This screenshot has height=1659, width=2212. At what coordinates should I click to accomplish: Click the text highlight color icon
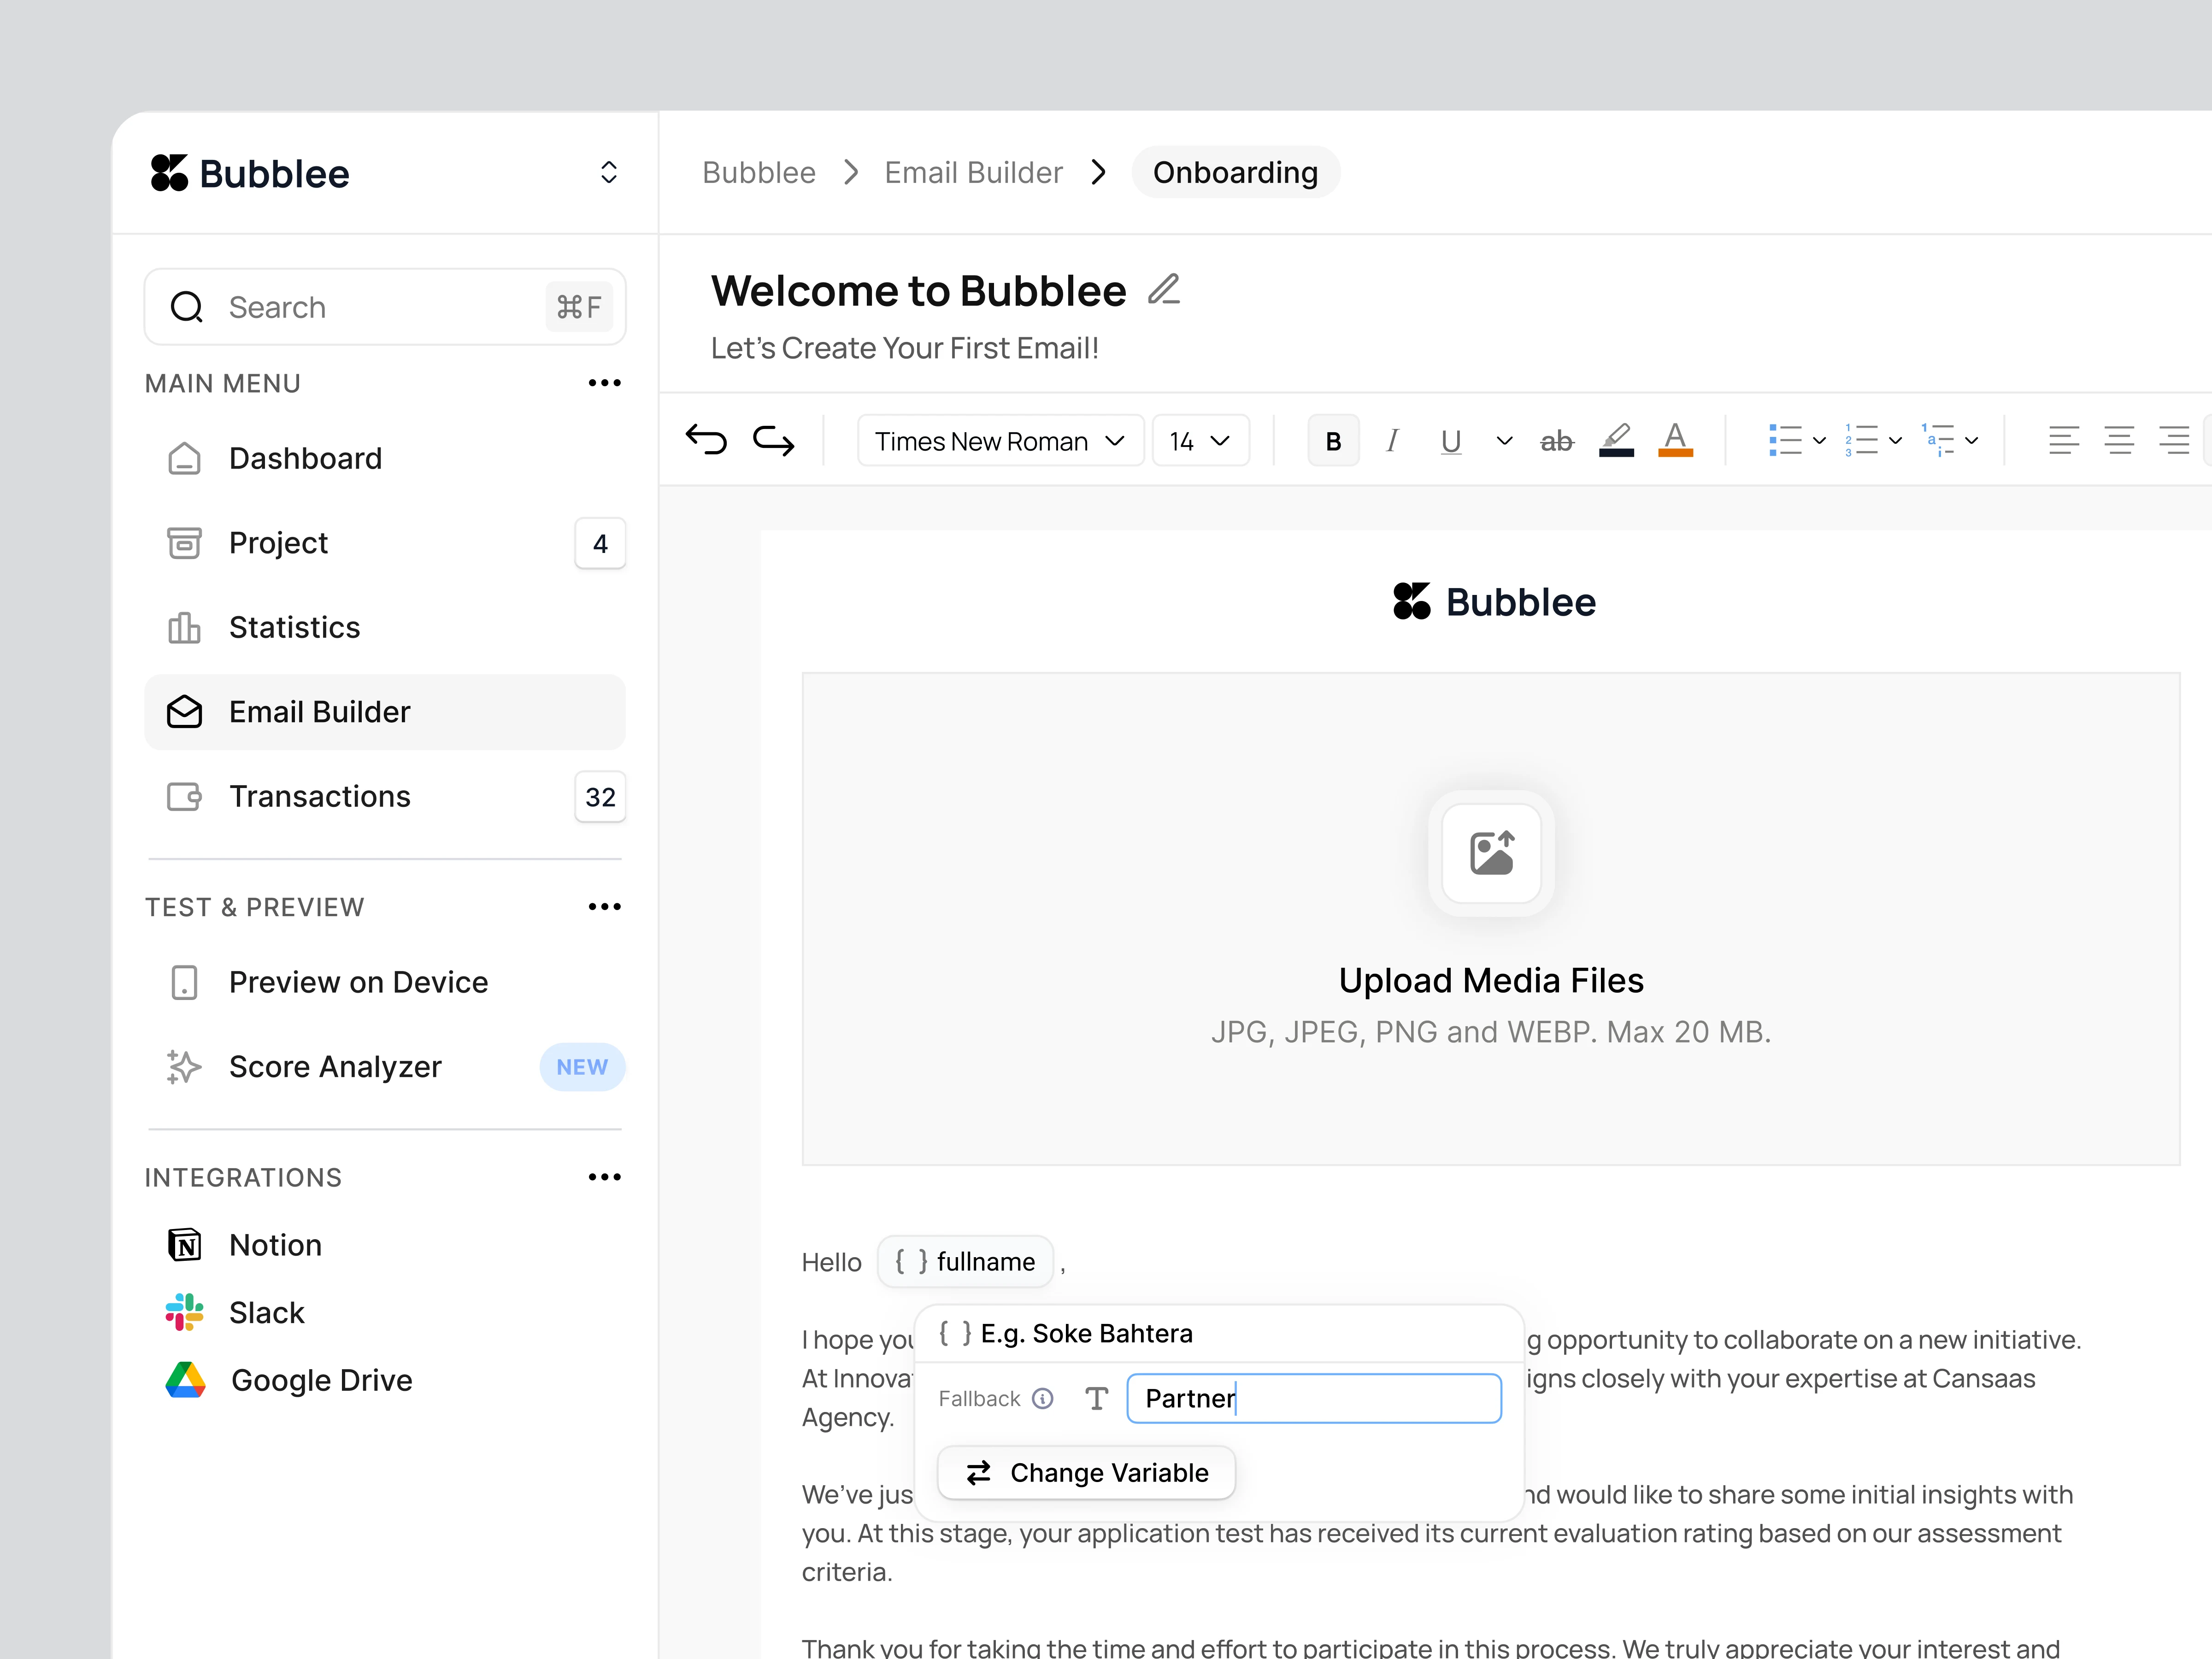1616,440
